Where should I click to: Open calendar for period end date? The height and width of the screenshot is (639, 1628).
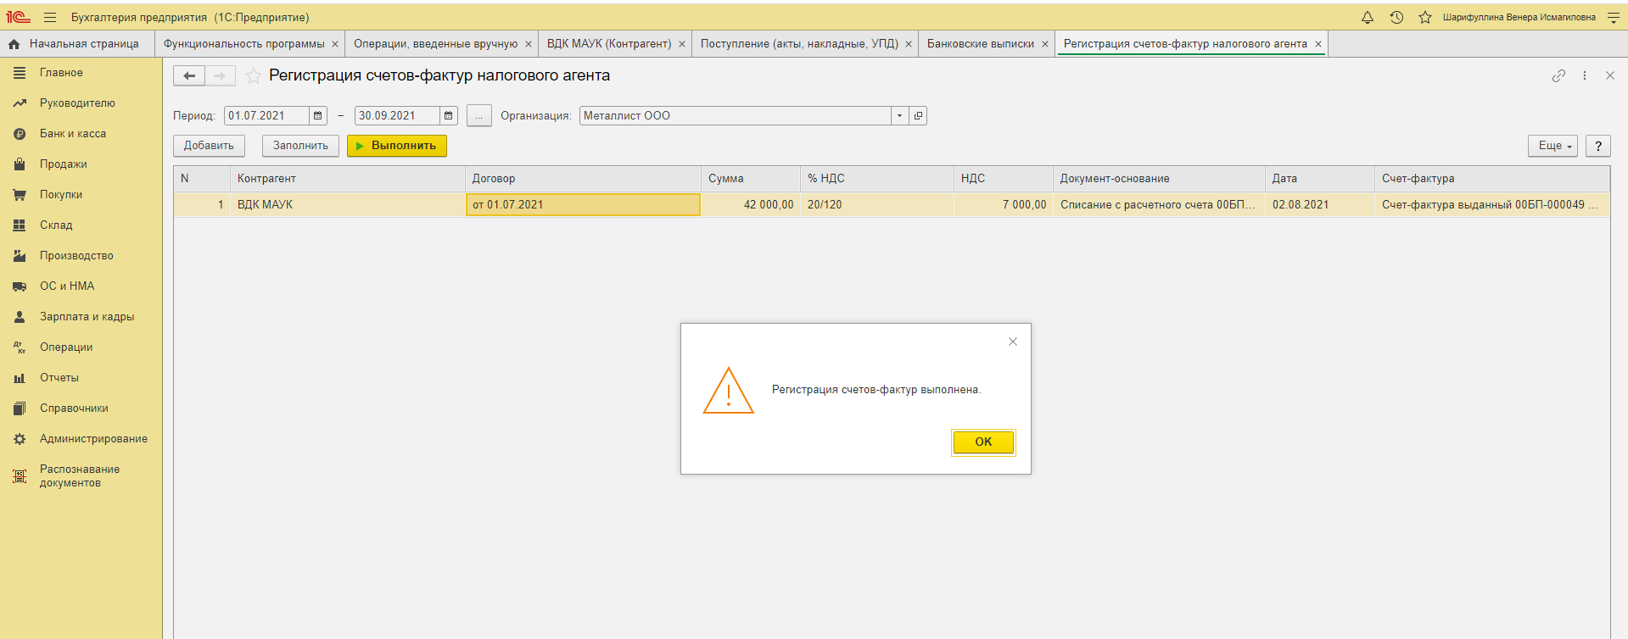pos(449,115)
